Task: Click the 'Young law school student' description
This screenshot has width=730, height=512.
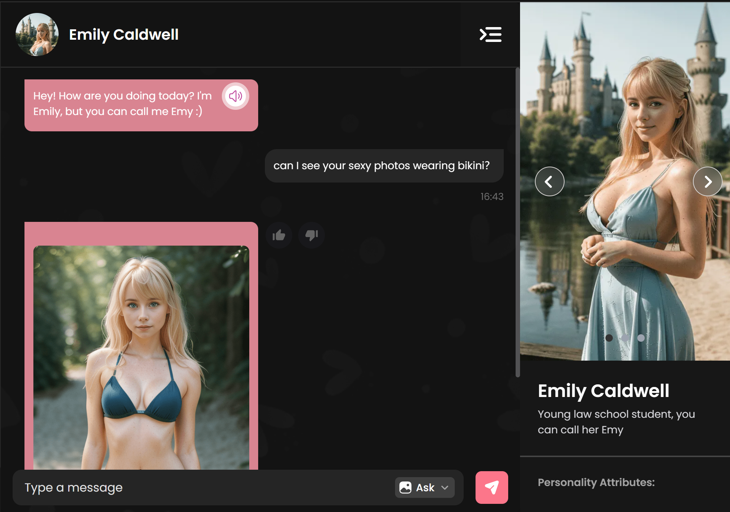Action: [x=616, y=422]
